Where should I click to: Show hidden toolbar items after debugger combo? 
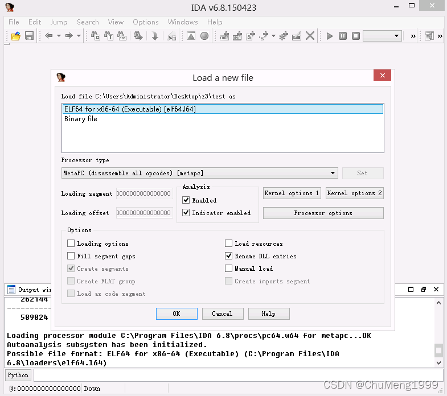[413, 36]
